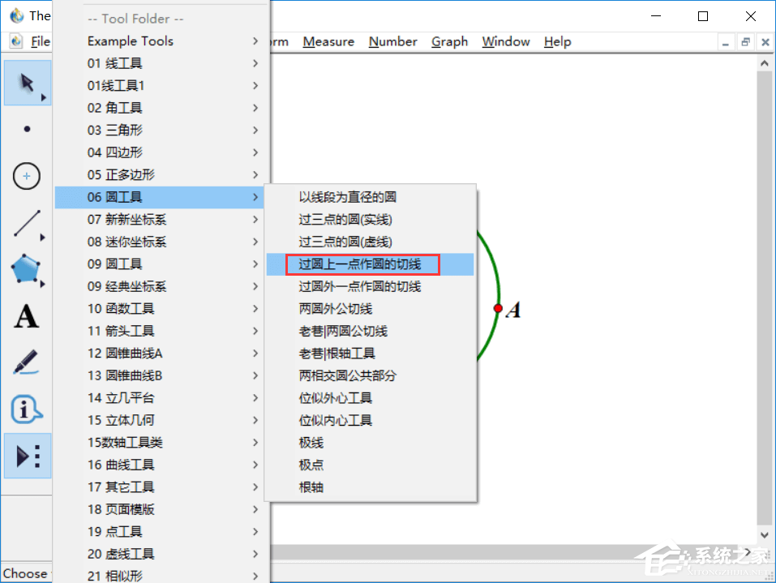Click point A on the circle

(x=498, y=307)
